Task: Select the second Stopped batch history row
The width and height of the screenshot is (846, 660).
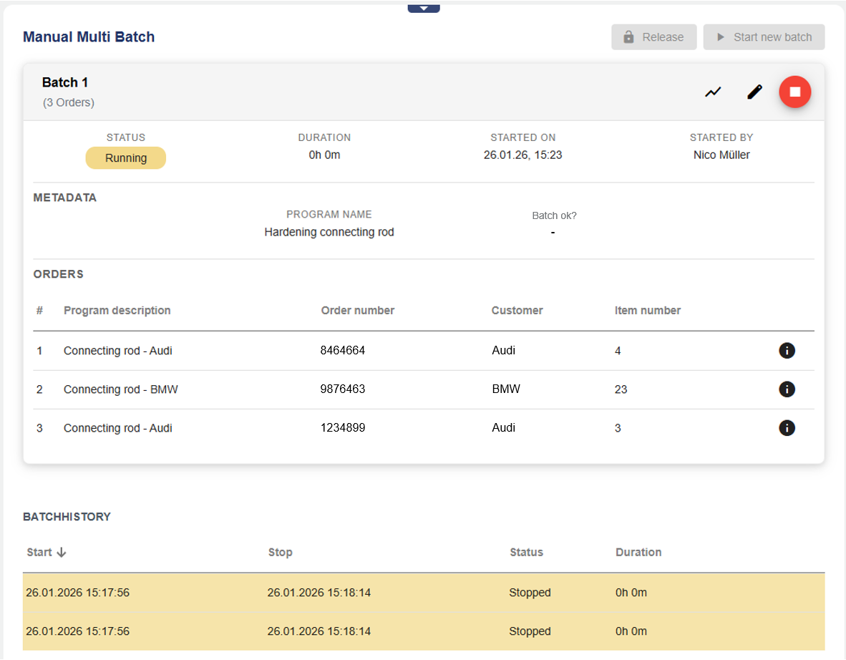Action: click(x=423, y=631)
